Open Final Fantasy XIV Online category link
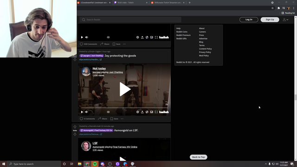 click(x=125, y=147)
